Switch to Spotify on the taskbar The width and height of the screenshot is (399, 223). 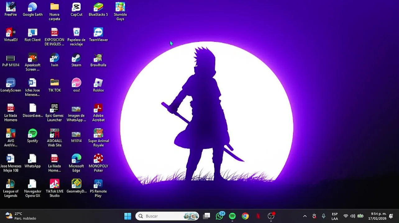(x=232, y=216)
